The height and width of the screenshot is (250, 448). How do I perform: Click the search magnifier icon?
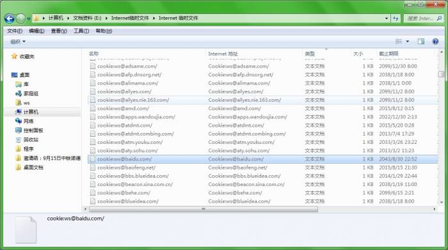pyautogui.click(x=440, y=19)
